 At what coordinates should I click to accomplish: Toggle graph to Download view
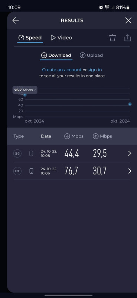point(56,55)
